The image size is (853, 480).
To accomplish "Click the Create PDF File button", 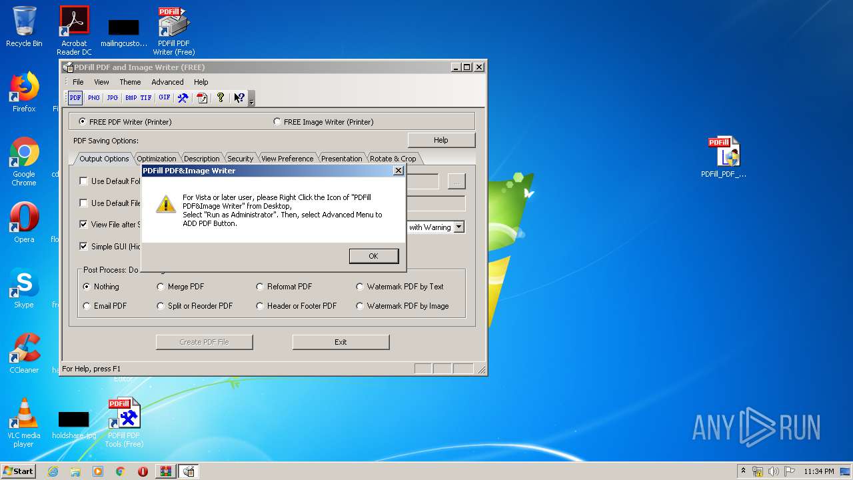I will [x=205, y=342].
